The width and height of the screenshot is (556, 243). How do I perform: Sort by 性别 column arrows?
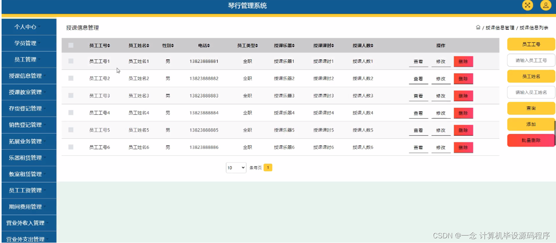pyautogui.click(x=172, y=46)
